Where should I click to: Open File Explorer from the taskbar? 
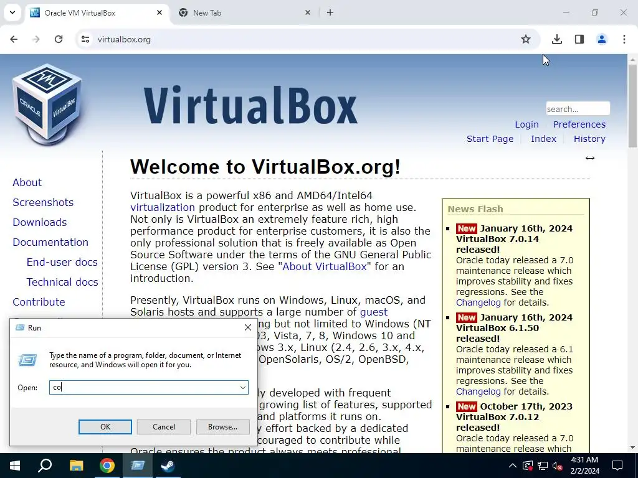point(76,466)
